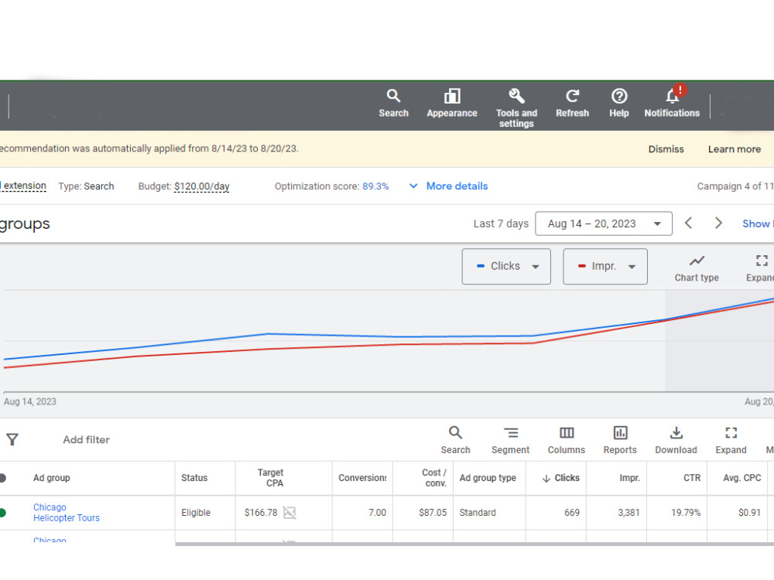
Task: Download the table data
Action: (x=676, y=441)
